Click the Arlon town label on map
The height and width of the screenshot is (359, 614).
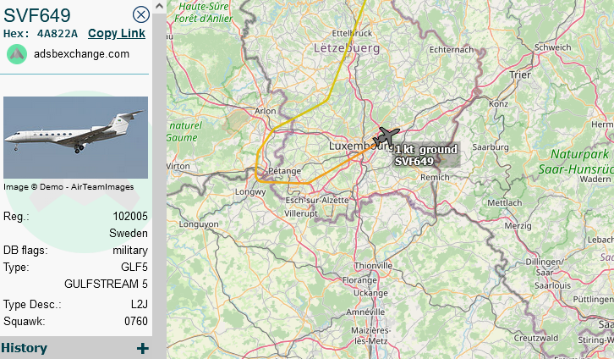click(265, 111)
